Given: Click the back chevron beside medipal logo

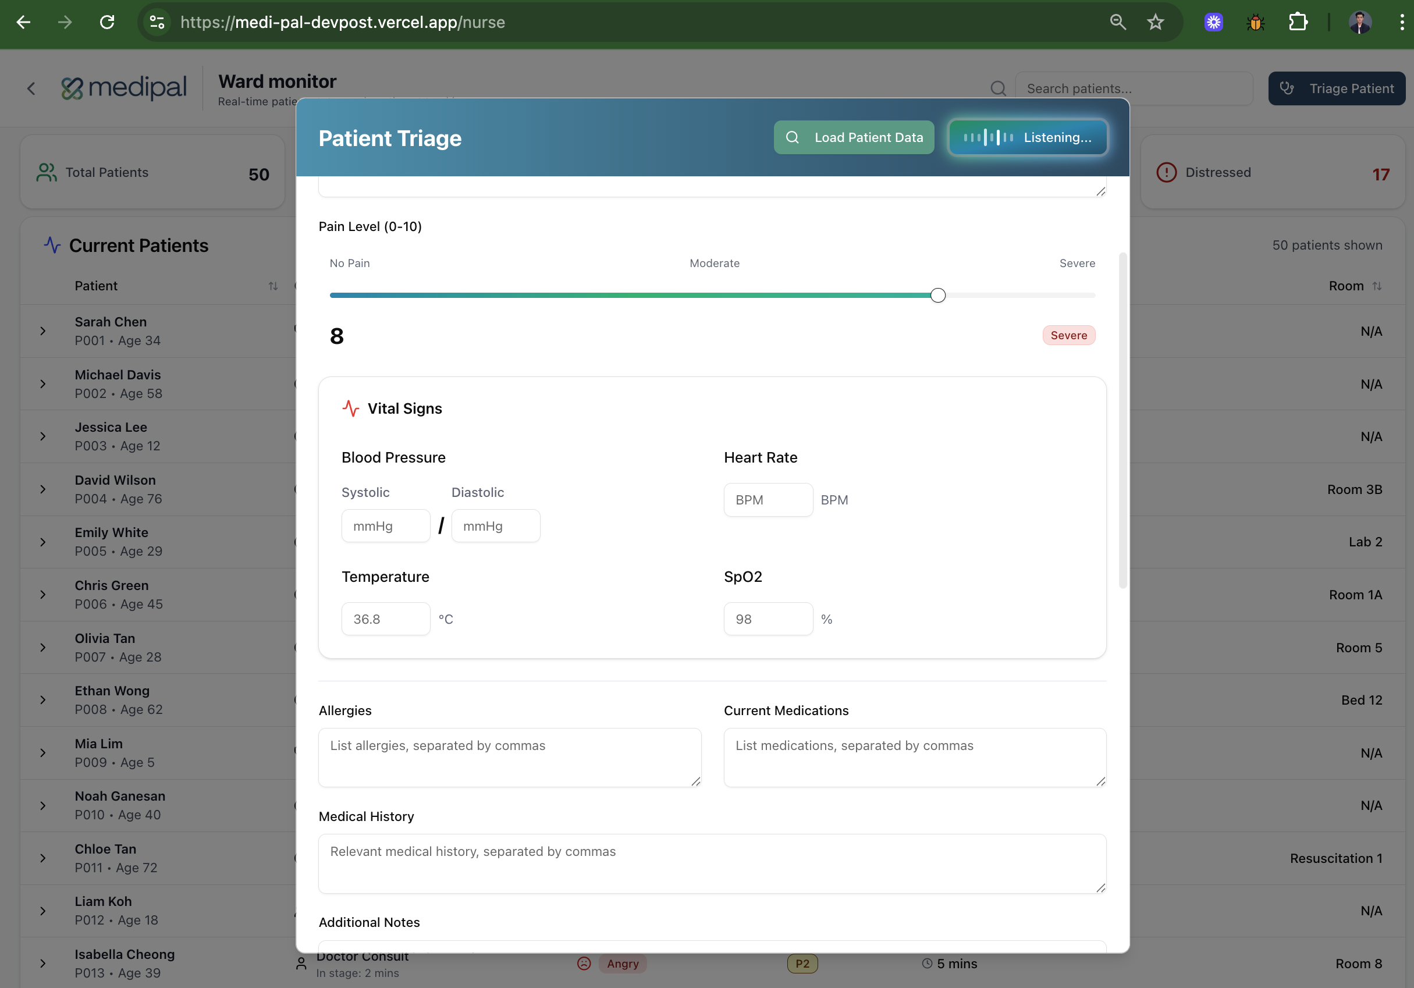Looking at the screenshot, I should 31,88.
